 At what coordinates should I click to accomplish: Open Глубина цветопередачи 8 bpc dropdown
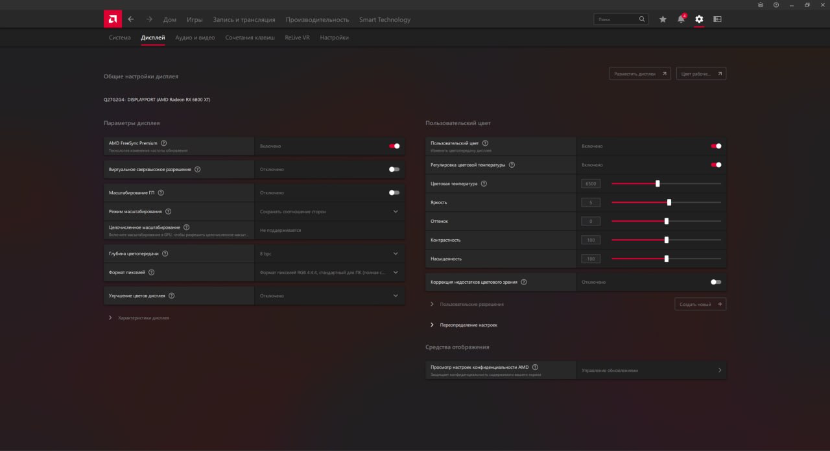(329, 253)
